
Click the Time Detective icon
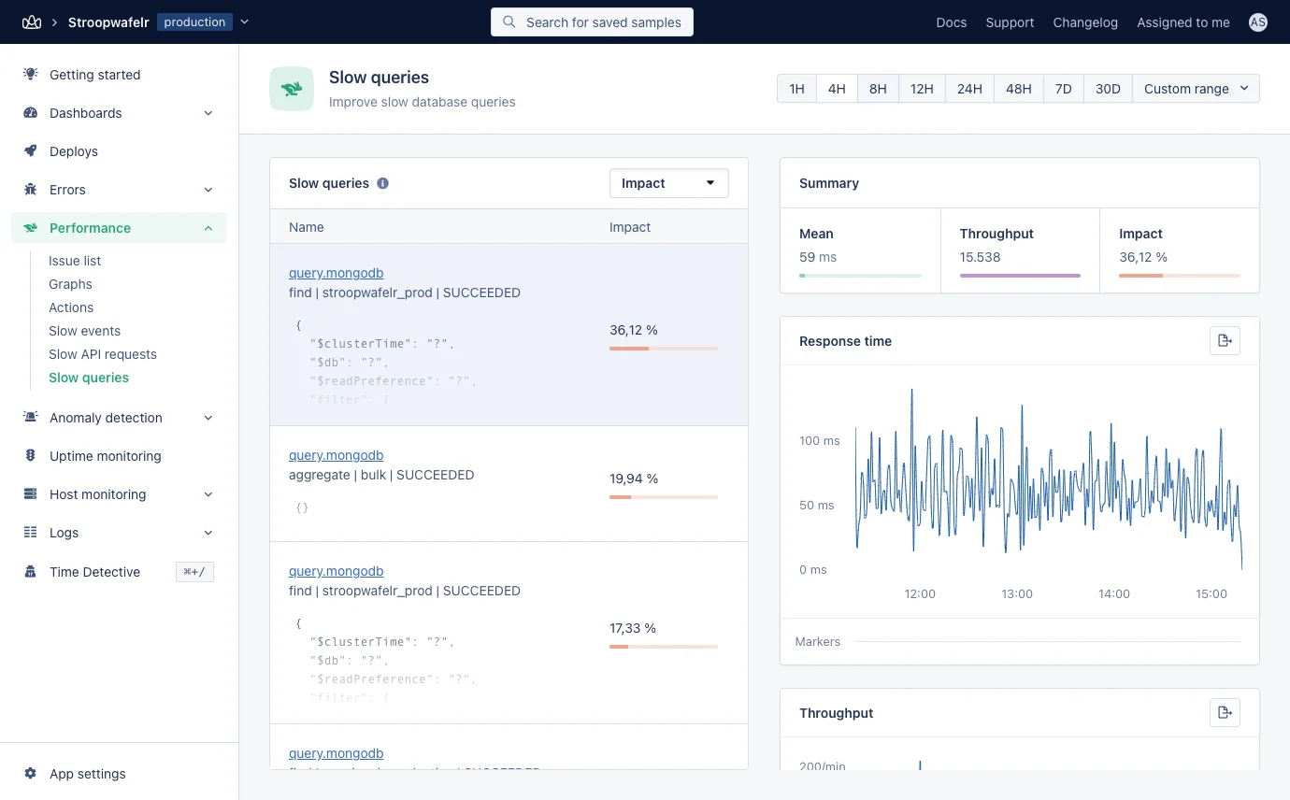[x=31, y=572]
